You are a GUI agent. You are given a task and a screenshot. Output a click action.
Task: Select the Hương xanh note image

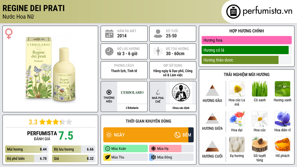282,89
